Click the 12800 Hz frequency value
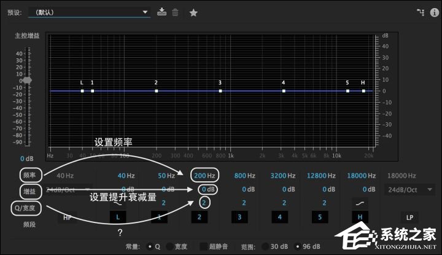 click(321, 176)
